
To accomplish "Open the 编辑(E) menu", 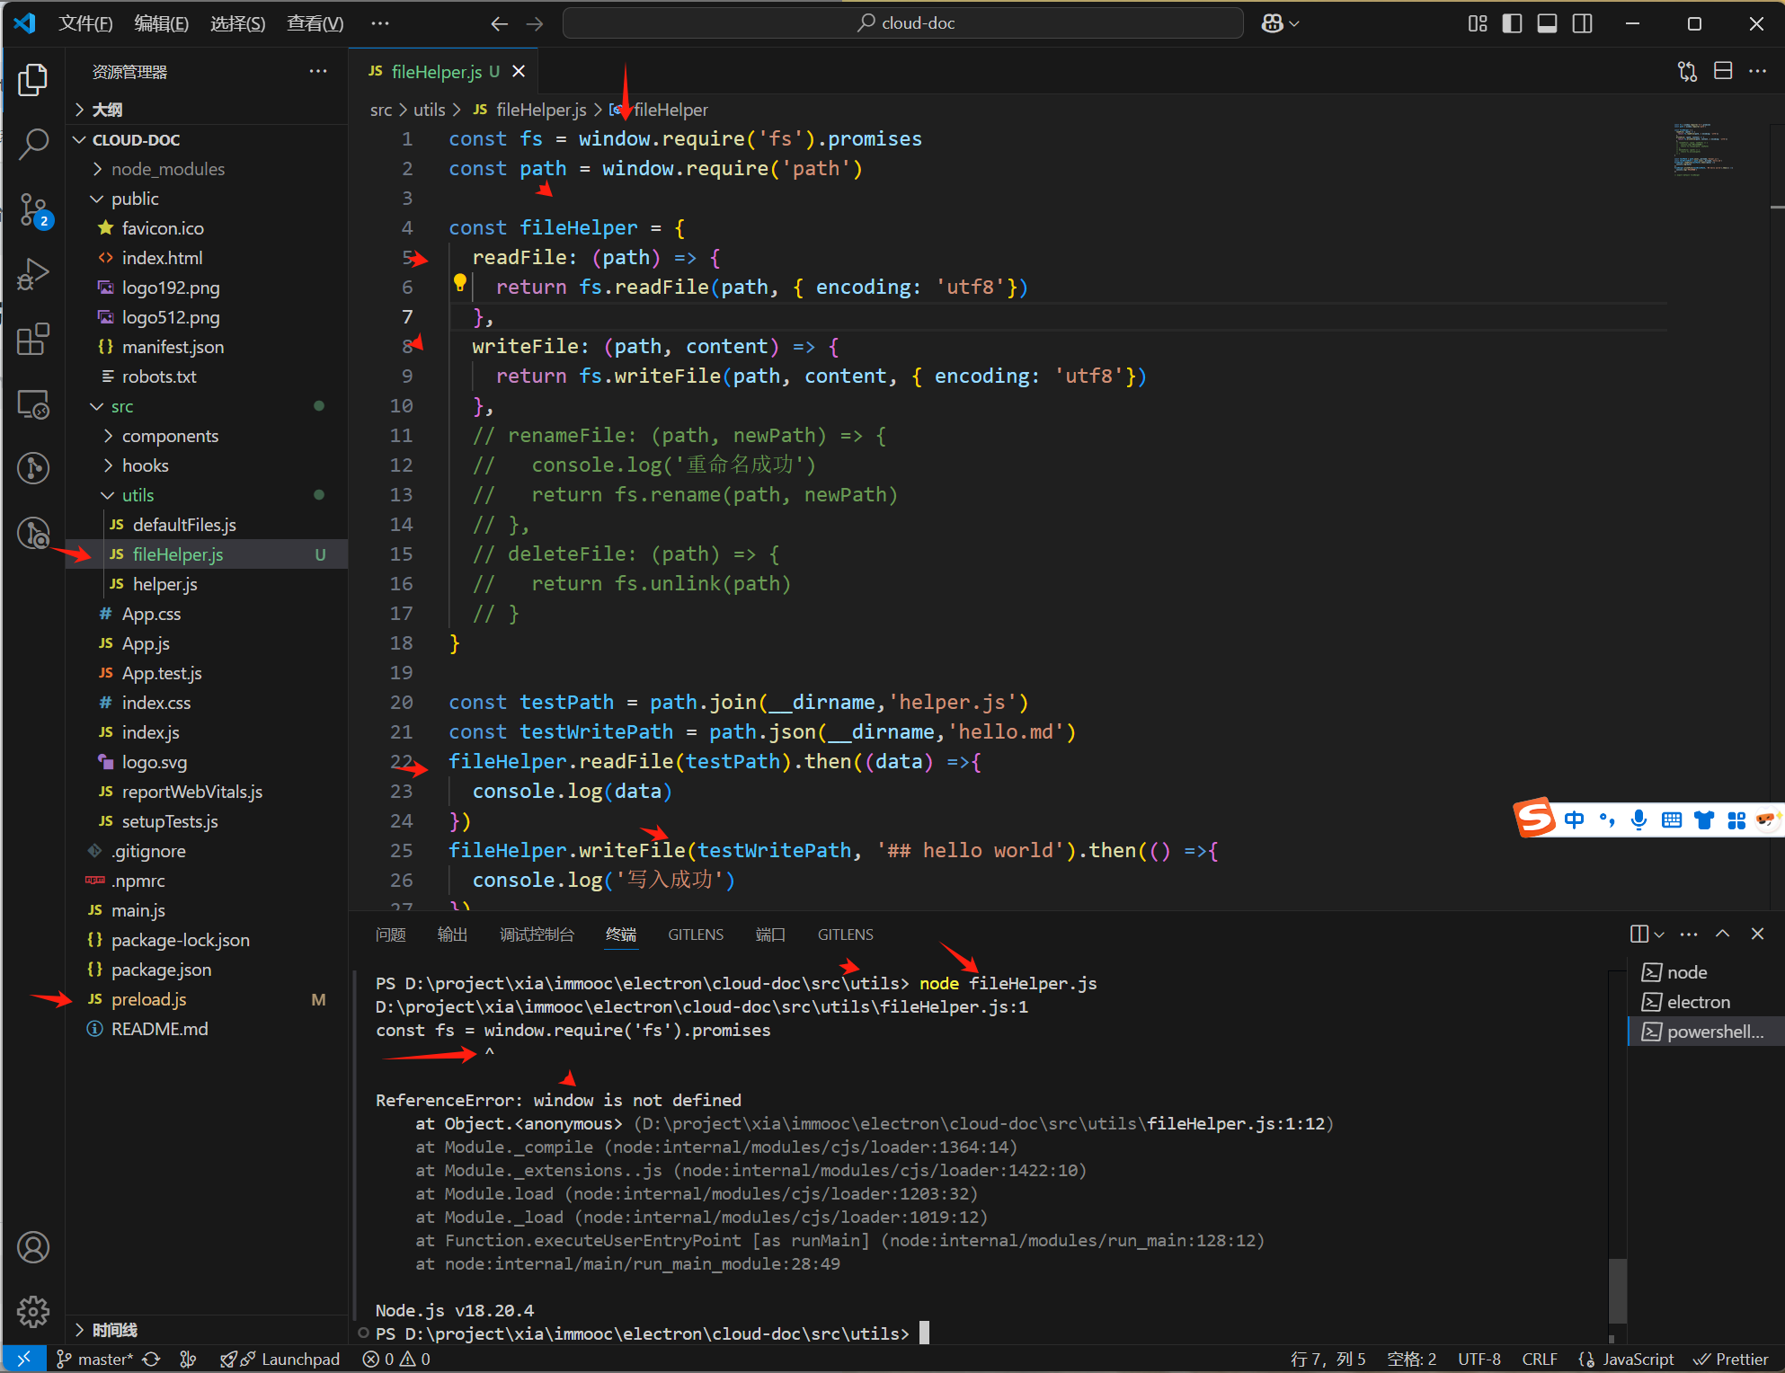I will pos(162,23).
